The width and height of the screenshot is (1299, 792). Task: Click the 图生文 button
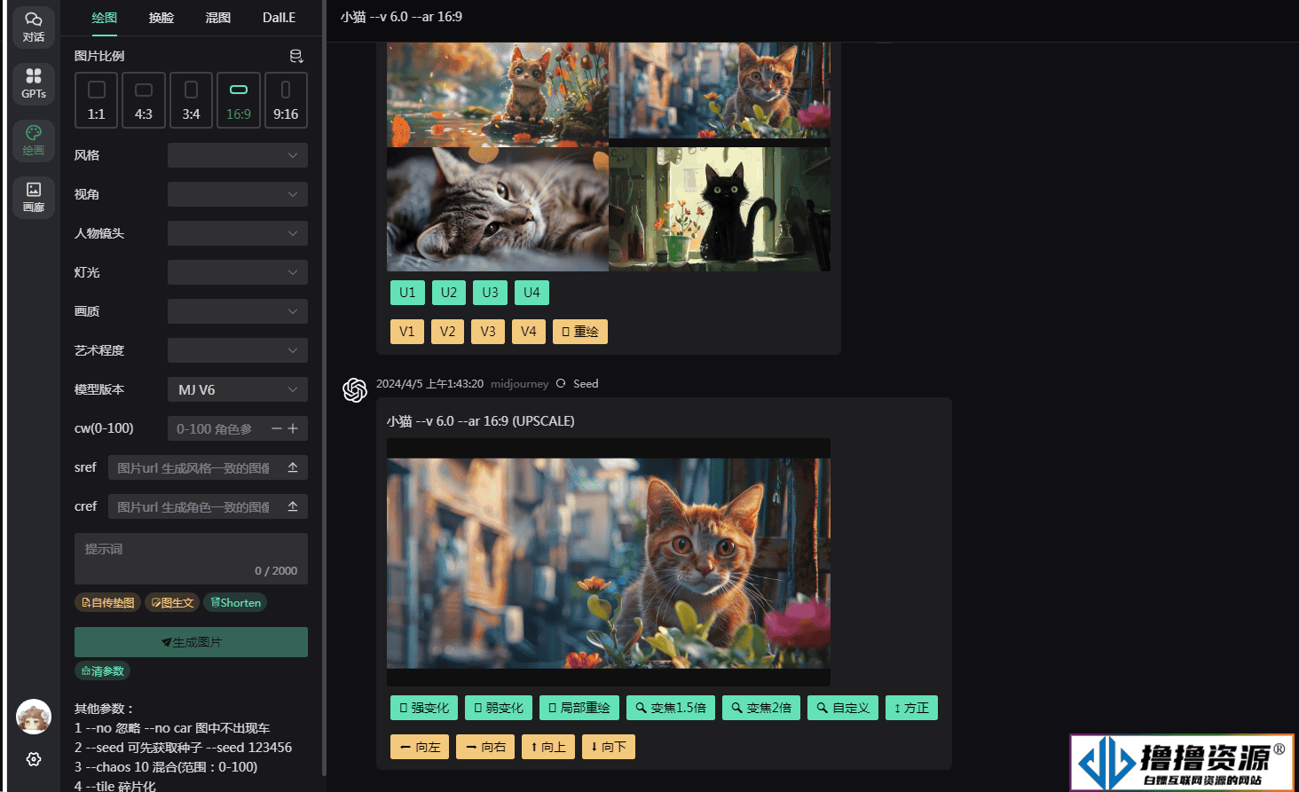tap(172, 603)
